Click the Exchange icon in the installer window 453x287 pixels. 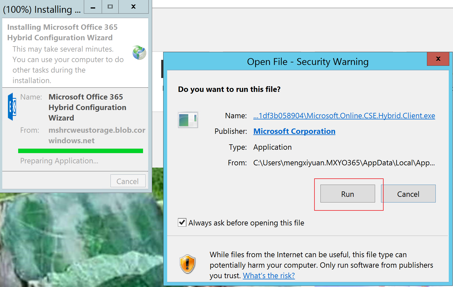click(12, 107)
